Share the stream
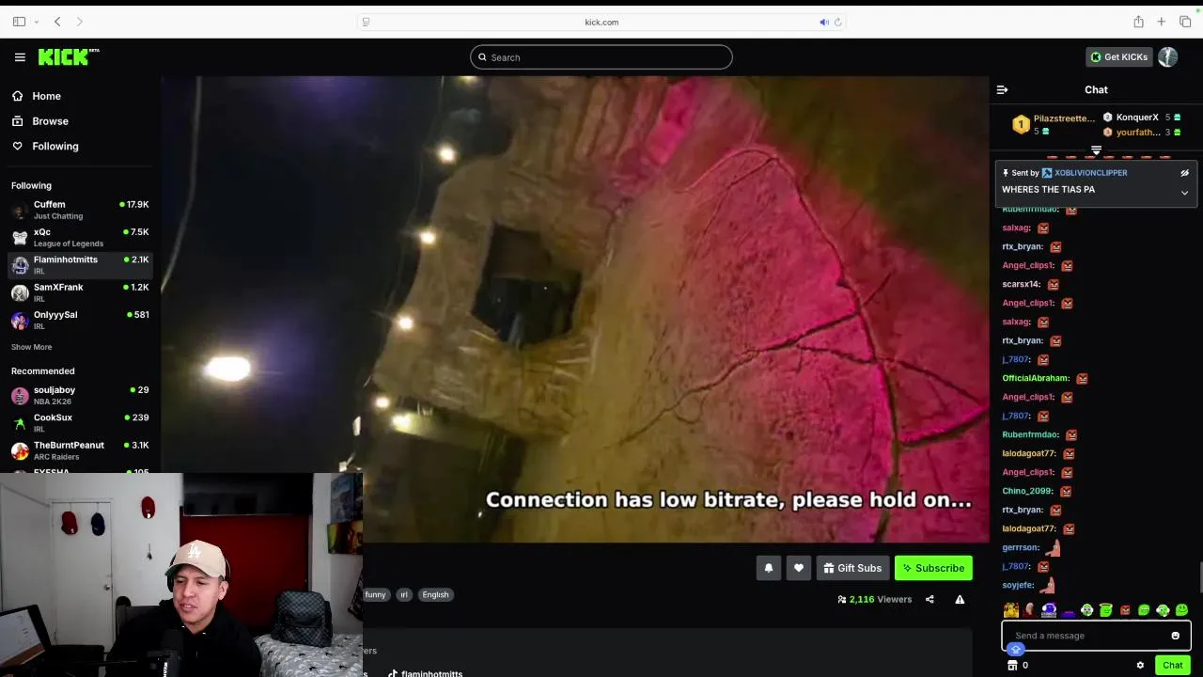 tap(930, 599)
